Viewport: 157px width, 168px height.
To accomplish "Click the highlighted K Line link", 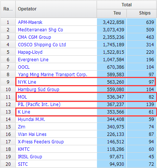I will coord(24,112).
